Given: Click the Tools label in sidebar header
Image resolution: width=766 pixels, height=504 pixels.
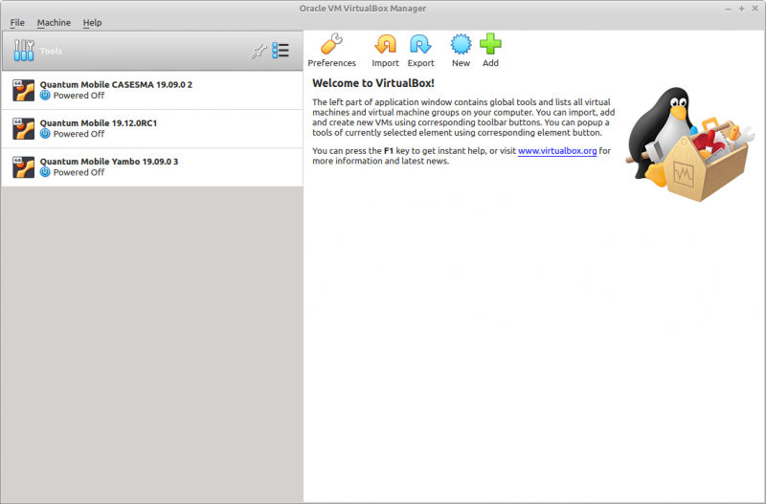Looking at the screenshot, I should click(x=51, y=51).
